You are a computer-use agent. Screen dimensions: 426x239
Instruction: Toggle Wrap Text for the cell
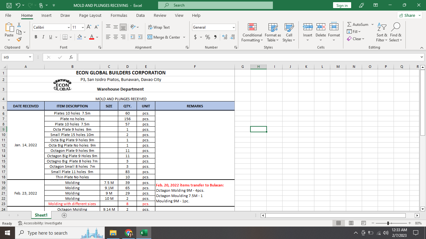tap(159, 27)
